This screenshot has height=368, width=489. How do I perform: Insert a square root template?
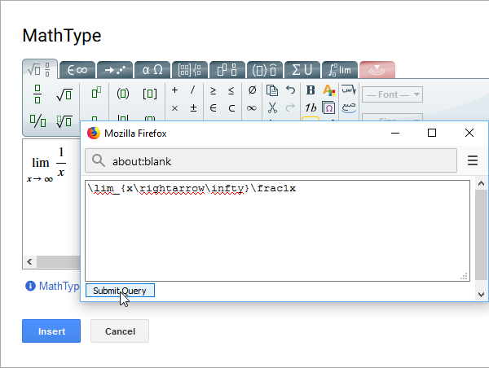coord(64,94)
